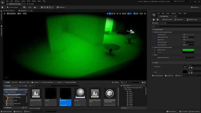This screenshot has width=201, height=113.
Task: Toggle scale snapping in viewport toolbar
Action: pyautogui.click(x=134, y=13)
